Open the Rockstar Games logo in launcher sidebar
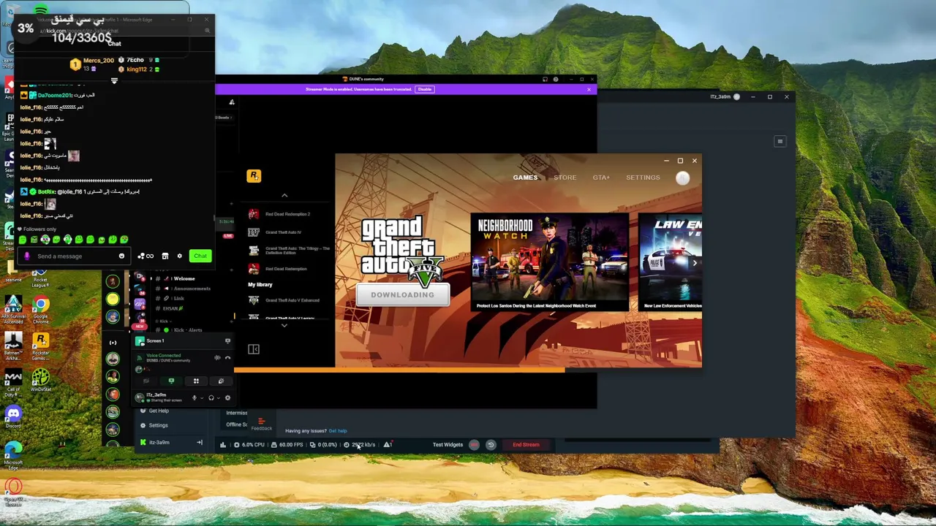This screenshot has width=936, height=526. coord(254,175)
